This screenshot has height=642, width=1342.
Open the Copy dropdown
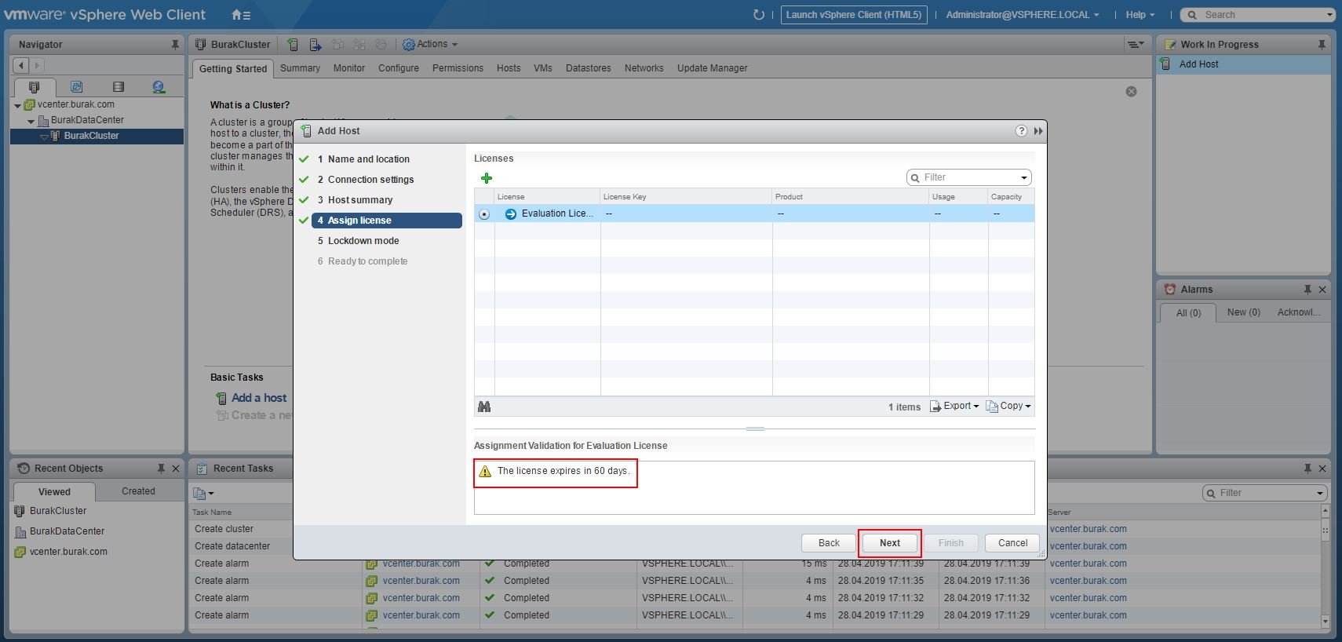pyautogui.click(x=1008, y=407)
